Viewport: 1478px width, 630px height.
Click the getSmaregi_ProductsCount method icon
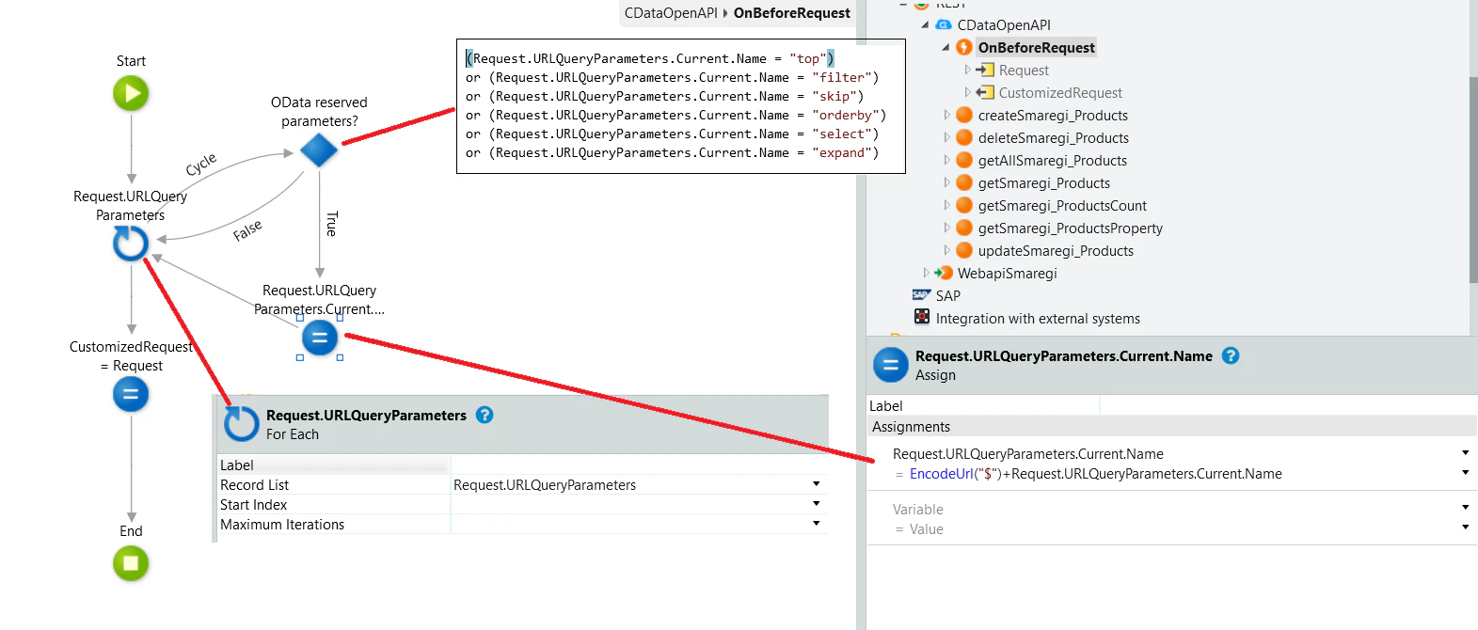pyautogui.click(x=964, y=205)
